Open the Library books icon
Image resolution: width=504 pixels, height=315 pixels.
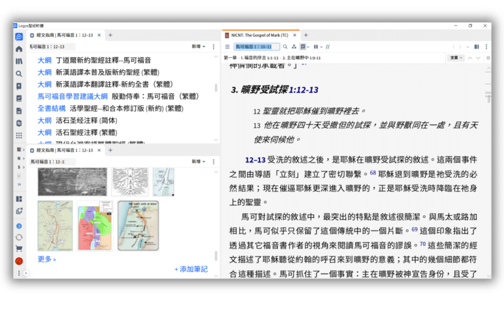pyautogui.click(x=19, y=61)
